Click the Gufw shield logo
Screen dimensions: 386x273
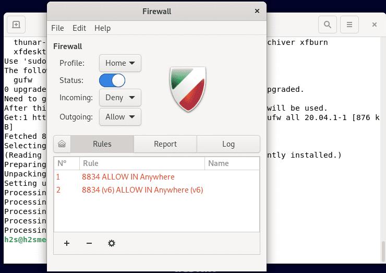pyautogui.click(x=188, y=89)
